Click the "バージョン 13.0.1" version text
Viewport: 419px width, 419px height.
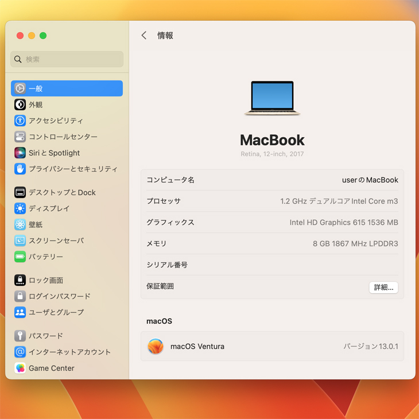371,346
